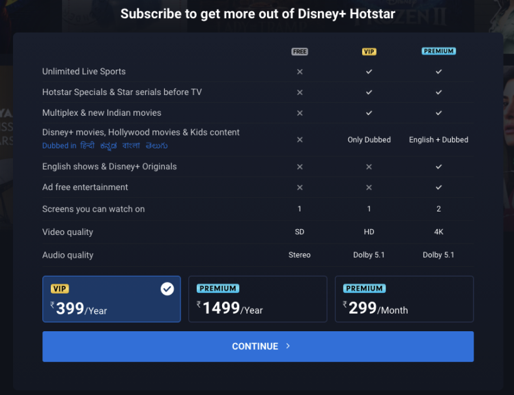Click the VIP screens count '1'

(369, 209)
